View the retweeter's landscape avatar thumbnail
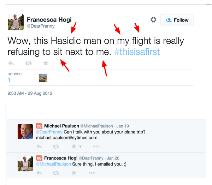The height and width of the screenshot is (185, 212). tap(43, 78)
